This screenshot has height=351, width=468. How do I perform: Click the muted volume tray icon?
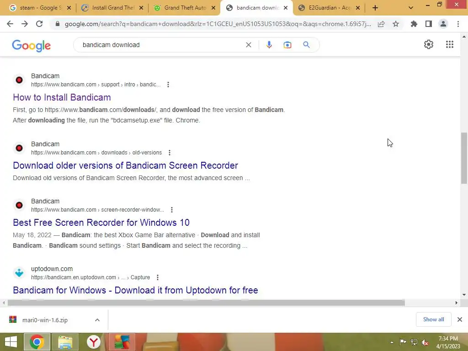pos(425,342)
